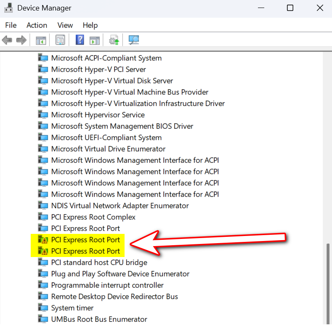Open the Action menu
The height and width of the screenshot is (326, 332).
pos(37,25)
